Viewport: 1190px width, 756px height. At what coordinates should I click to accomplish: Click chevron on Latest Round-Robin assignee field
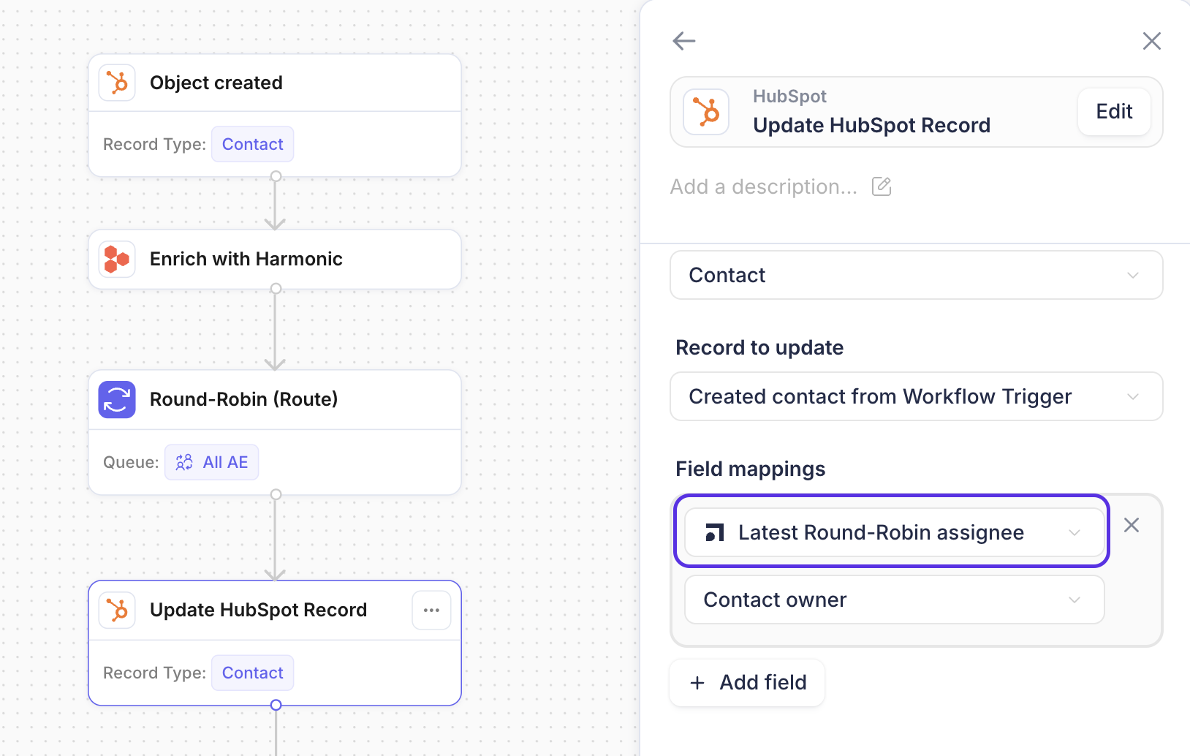tap(1075, 532)
